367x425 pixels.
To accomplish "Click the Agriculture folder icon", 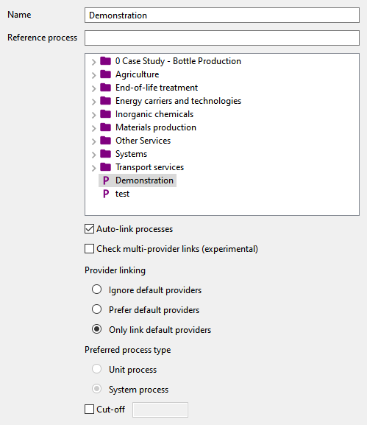I will coord(106,74).
